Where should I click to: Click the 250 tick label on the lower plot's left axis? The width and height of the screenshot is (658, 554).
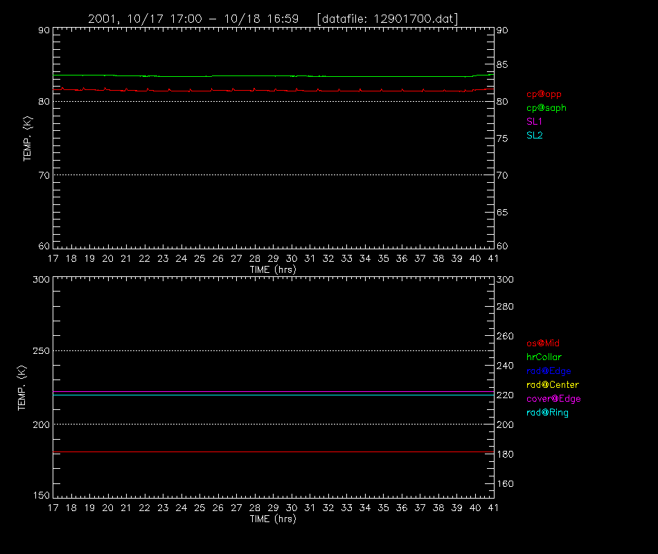point(41,351)
